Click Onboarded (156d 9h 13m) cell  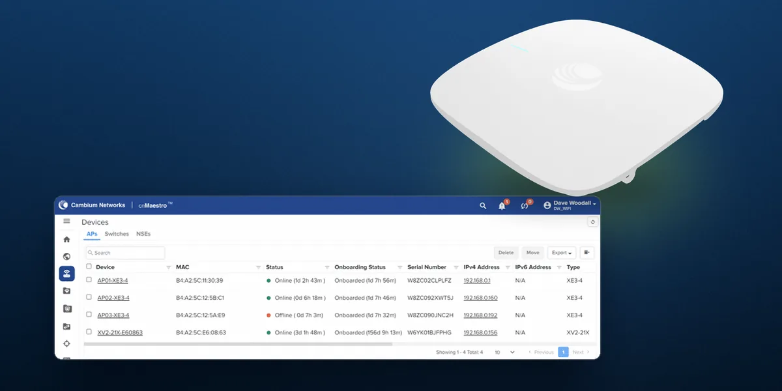(x=368, y=332)
